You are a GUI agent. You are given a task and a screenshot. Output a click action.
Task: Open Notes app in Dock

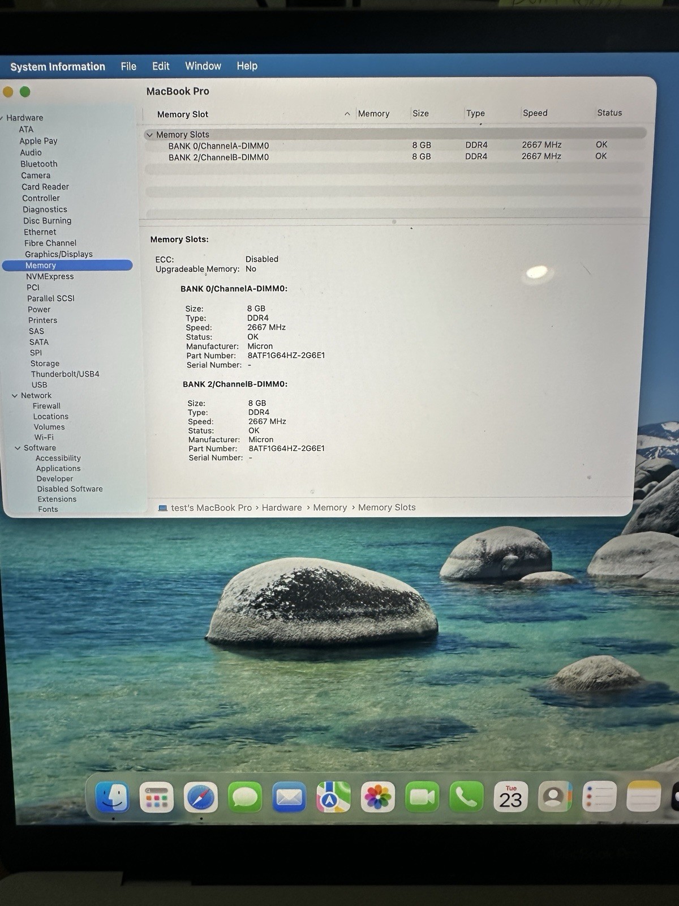pyautogui.click(x=644, y=797)
